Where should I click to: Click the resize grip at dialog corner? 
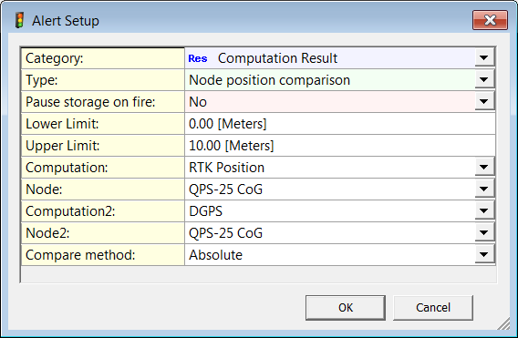coord(504,323)
